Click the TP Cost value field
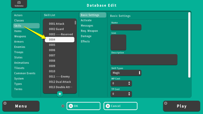203x114 pixels. click(121, 94)
